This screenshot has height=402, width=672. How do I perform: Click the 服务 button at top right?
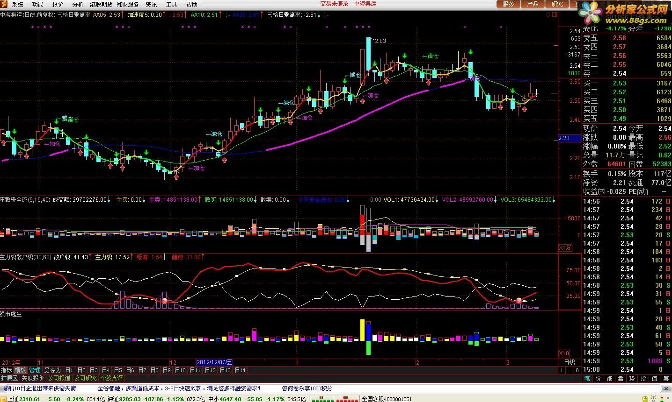[x=508, y=4]
